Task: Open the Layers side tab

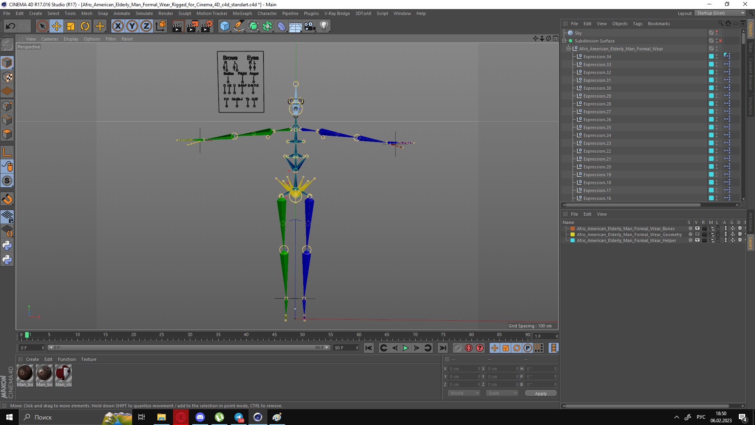Action: (x=751, y=243)
